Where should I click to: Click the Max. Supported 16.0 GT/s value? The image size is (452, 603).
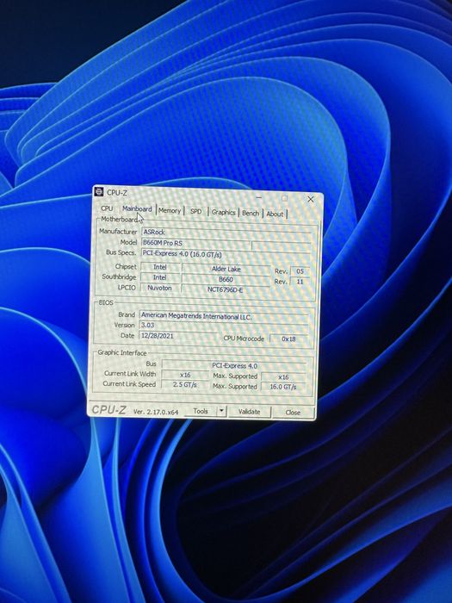[283, 387]
